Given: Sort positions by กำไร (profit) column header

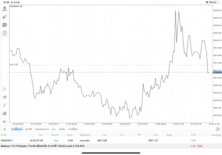Looking at the screenshot, I should (193, 135).
